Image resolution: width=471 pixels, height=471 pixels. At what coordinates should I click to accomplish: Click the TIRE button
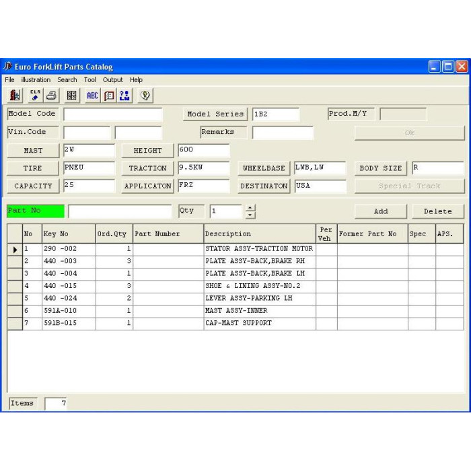click(x=33, y=168)
